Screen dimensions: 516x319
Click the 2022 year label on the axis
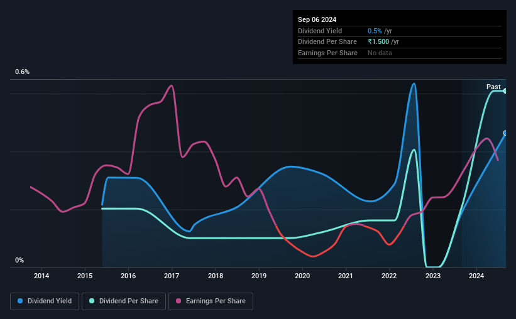click(389, 276)
